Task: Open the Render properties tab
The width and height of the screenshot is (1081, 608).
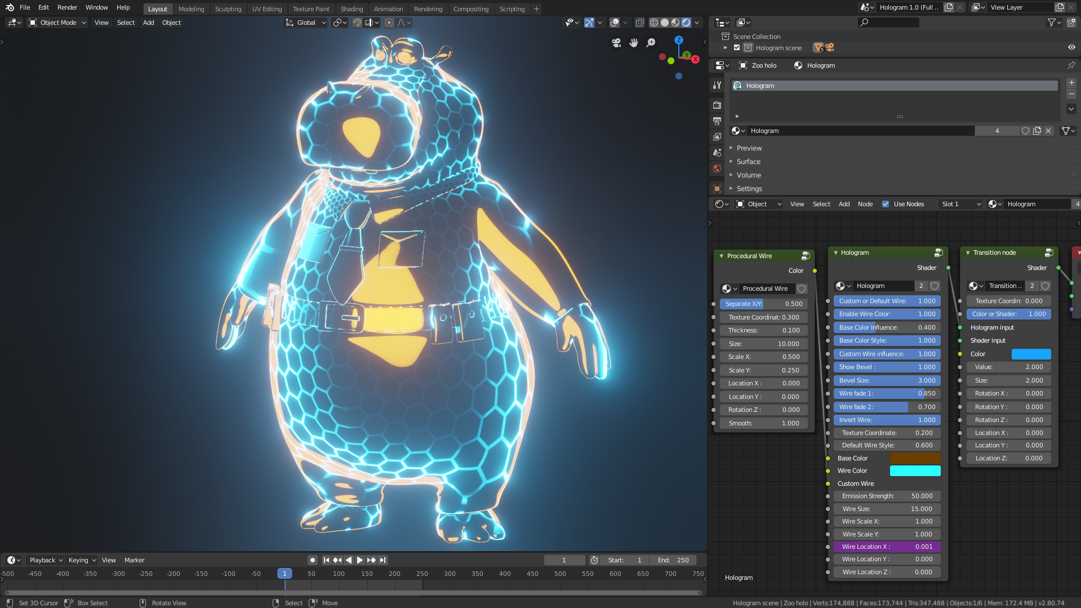Action: pyautogui.click(x=716, y=105)
